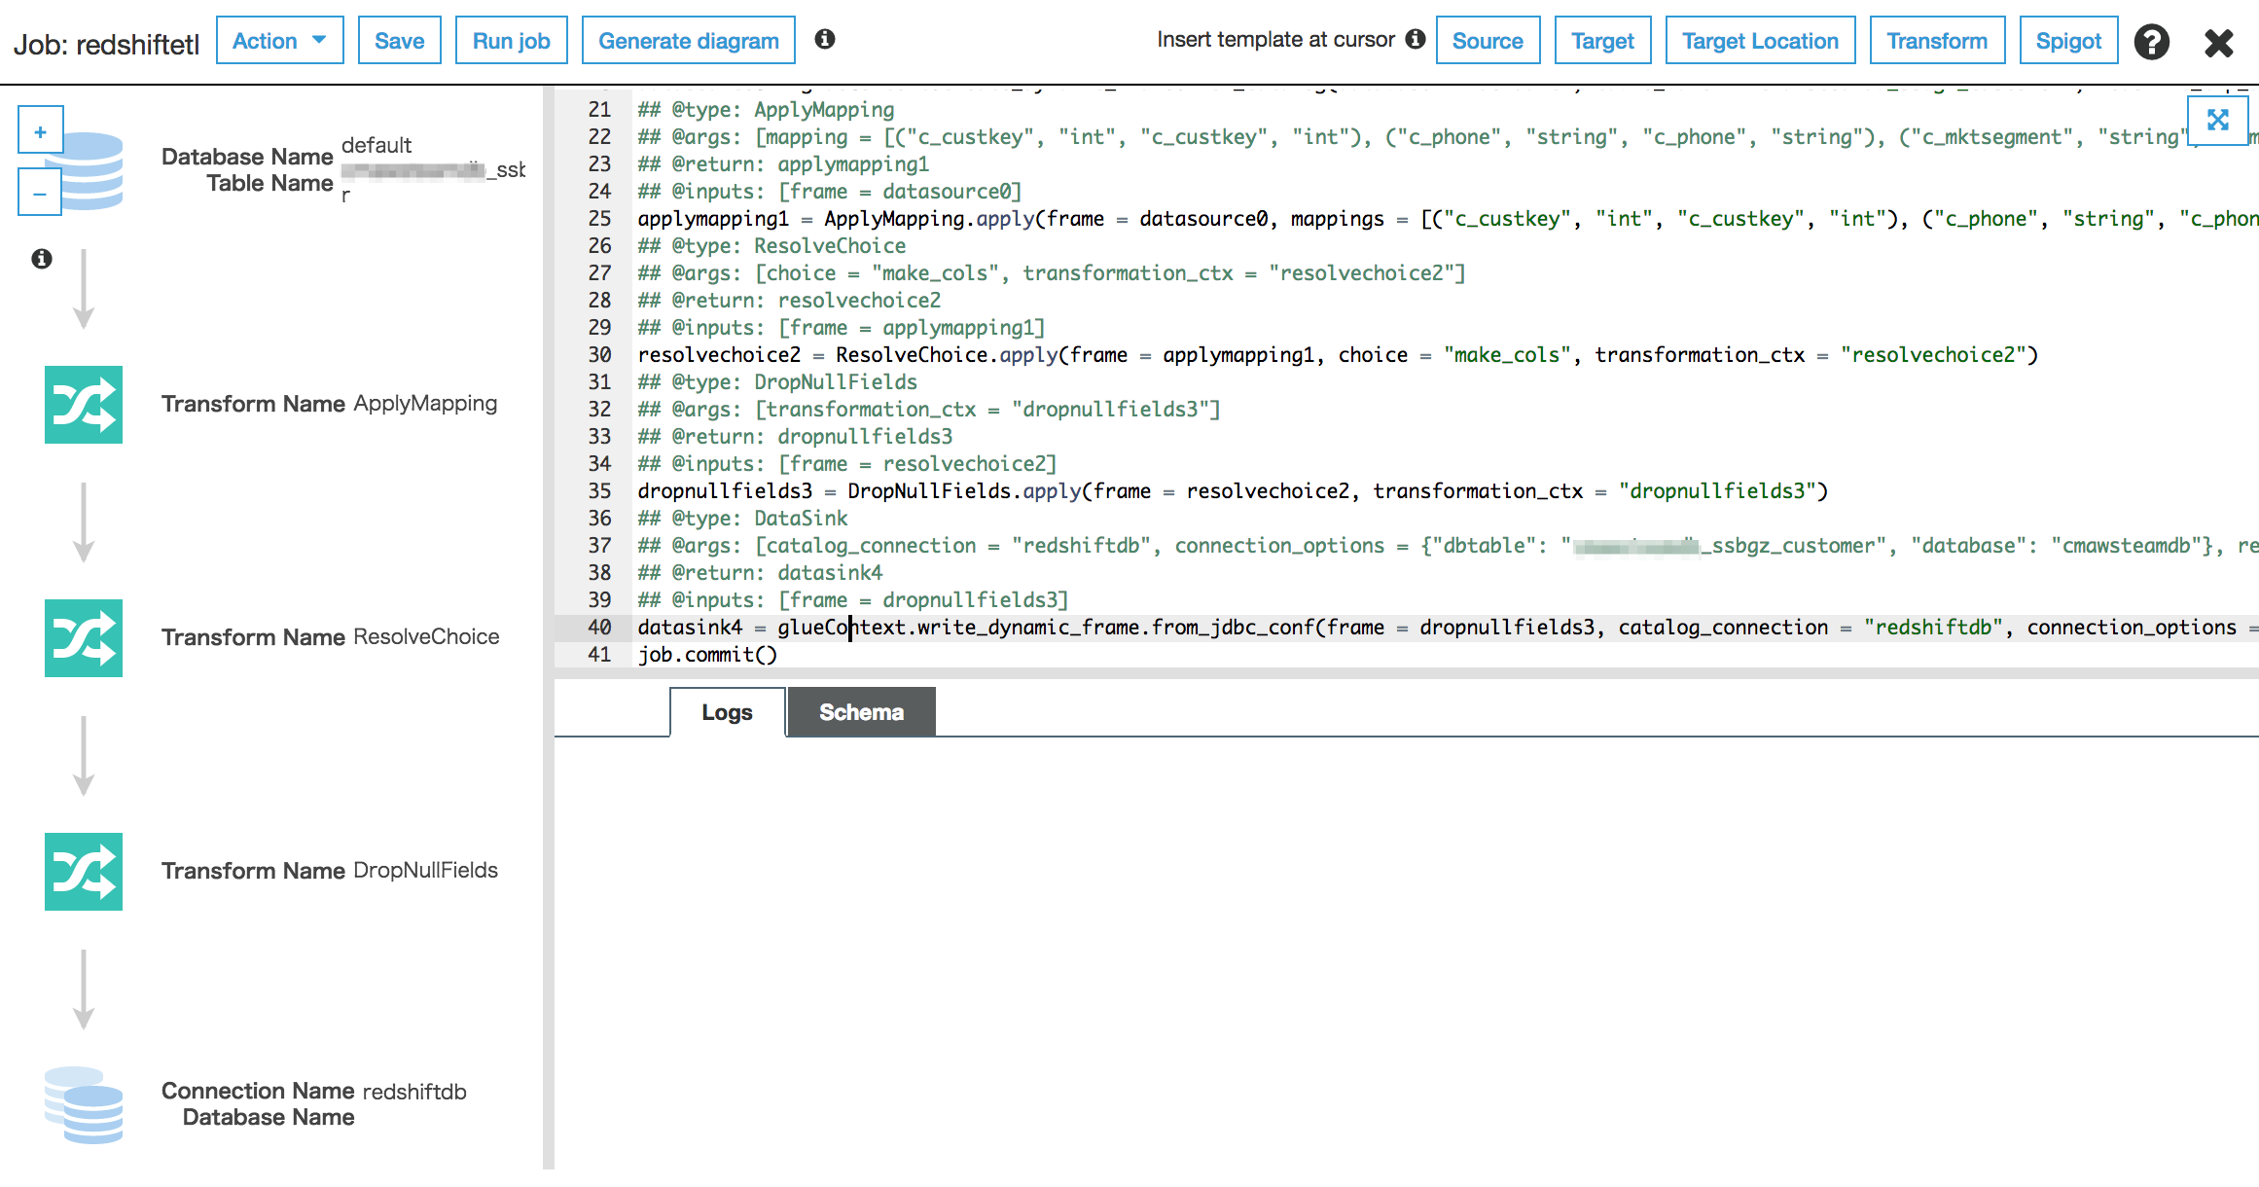Select the ApplyMapping transform node icon
Viewport: 2259px width, 1187px height.
tap(83, 405)
